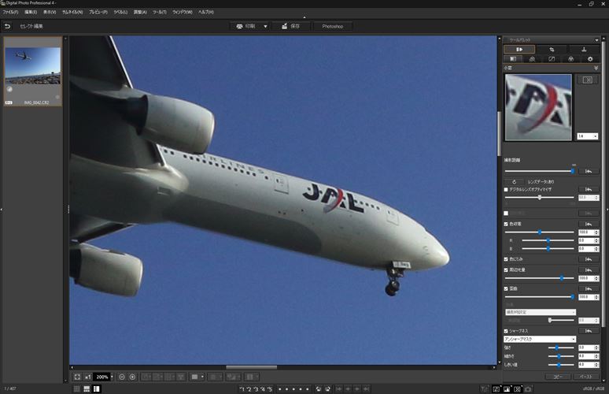The height and width of the screenshot is (394, 609).
Task: Open the dropdown arrow next to 印刷
Action: point(266,27)
